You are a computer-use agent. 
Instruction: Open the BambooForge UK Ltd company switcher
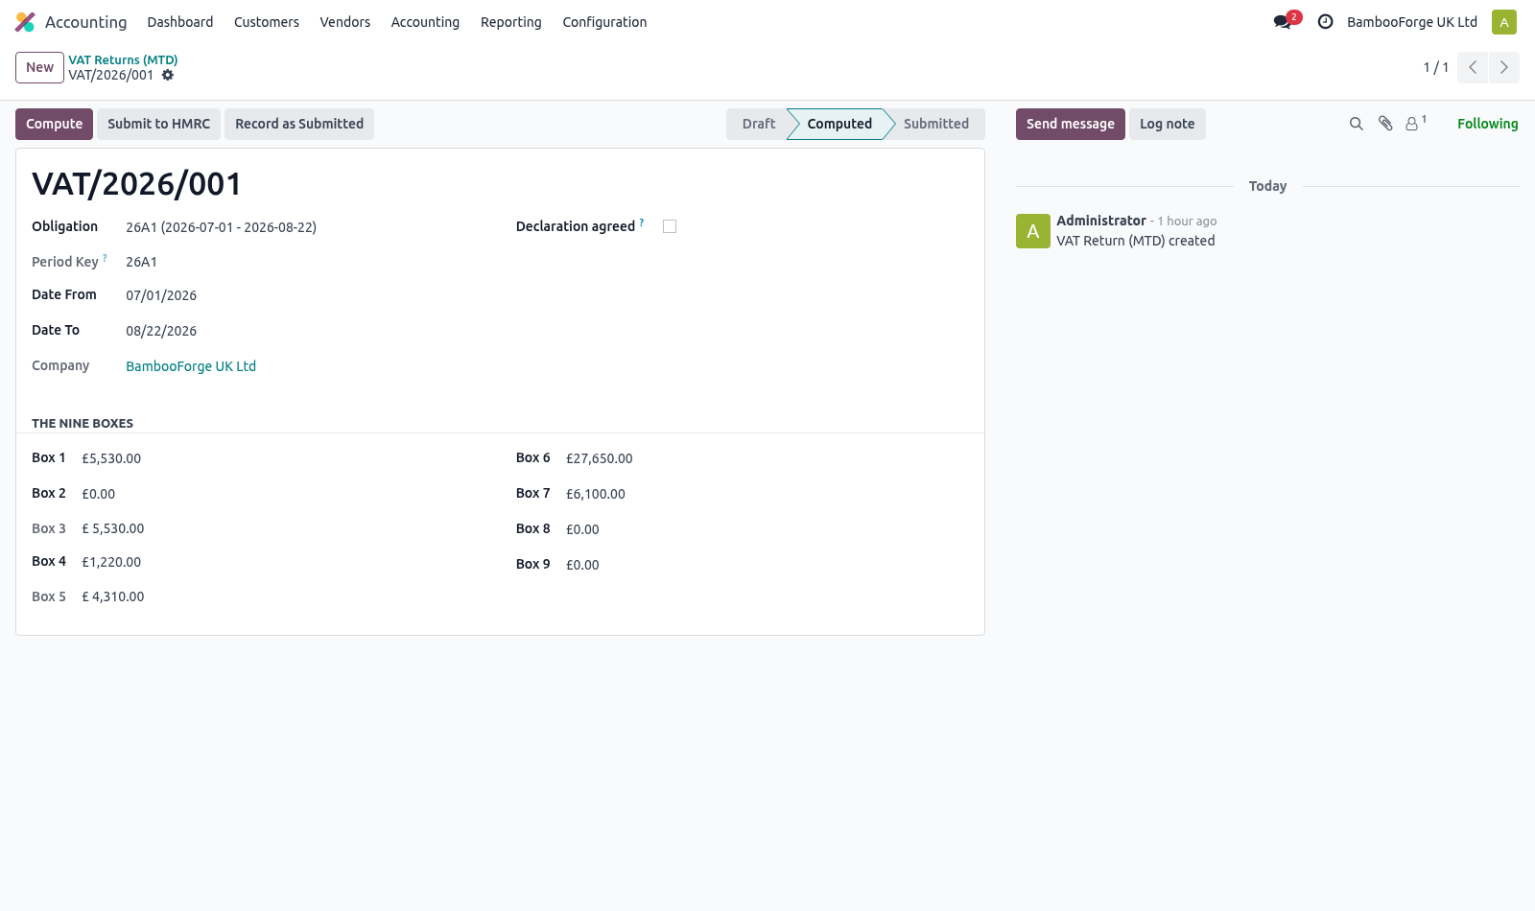[1411, 22]
